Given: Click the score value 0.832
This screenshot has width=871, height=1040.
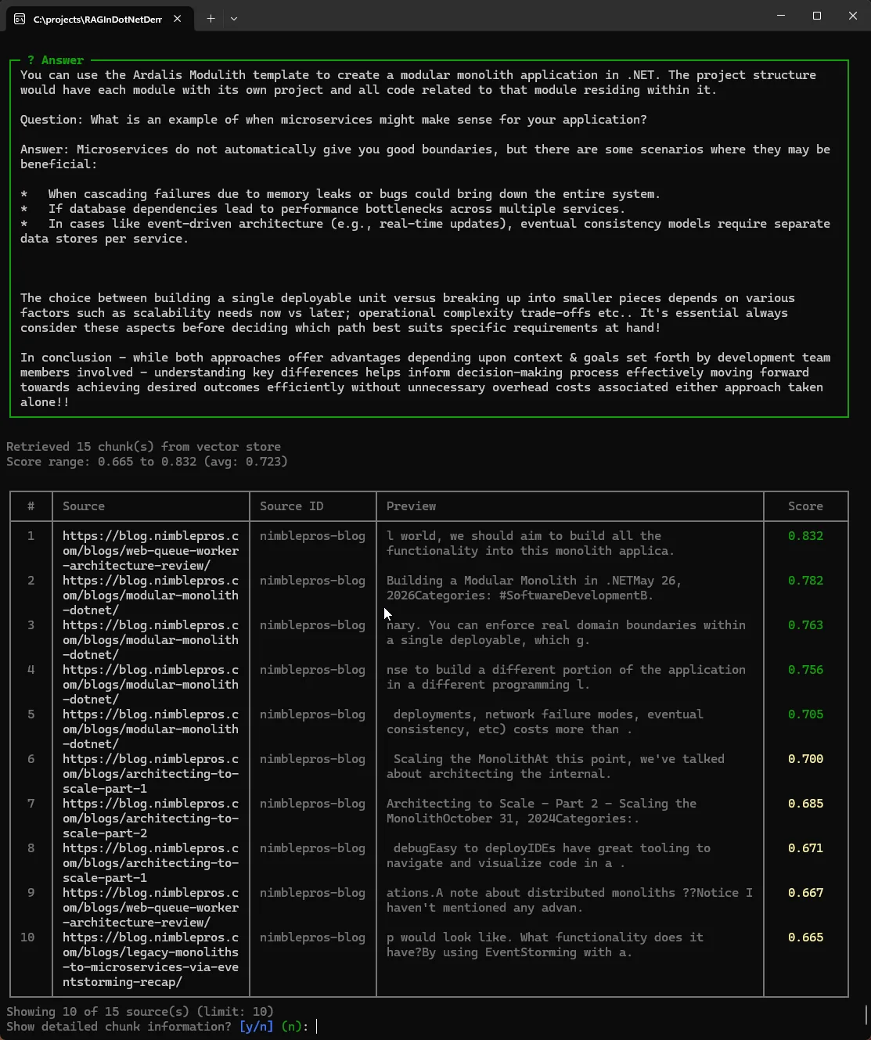Looking at the screenshot, I should [x=805, y=536].
